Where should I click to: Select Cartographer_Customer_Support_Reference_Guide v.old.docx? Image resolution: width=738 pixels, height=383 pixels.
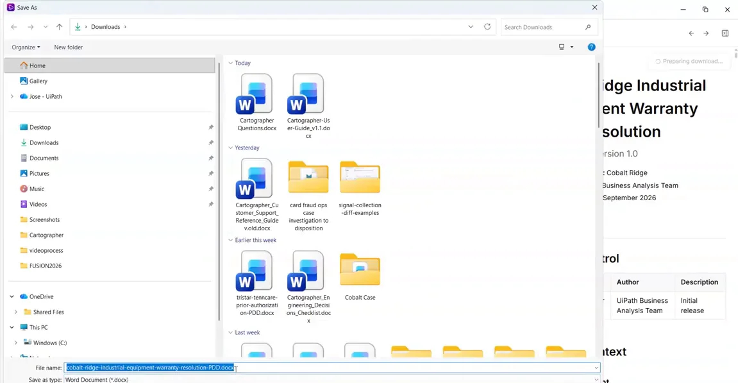(x=256, y=195)
